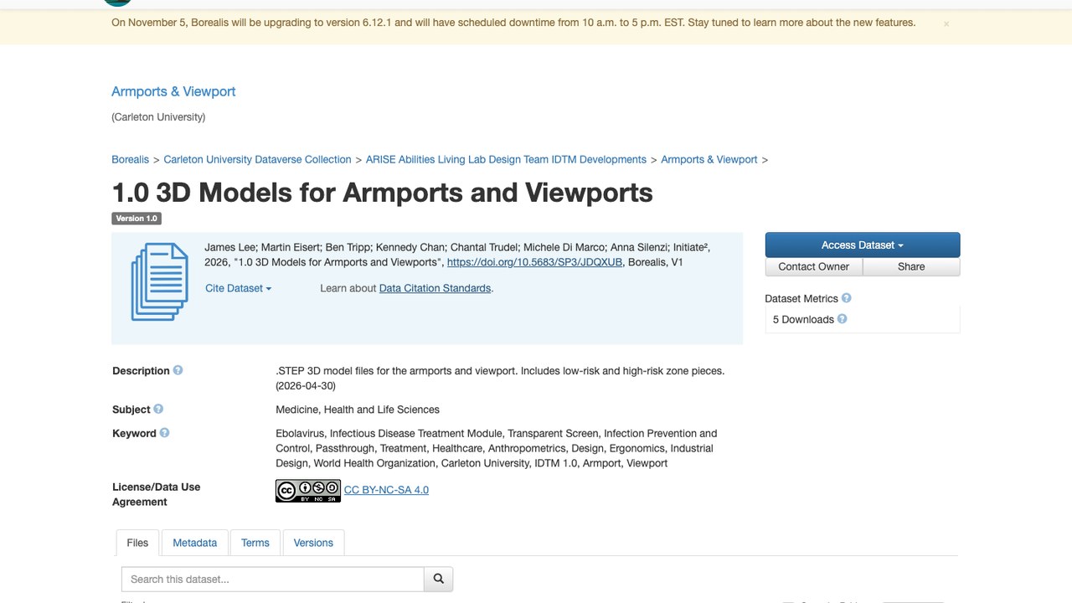1072x603 pixels.
Task: Go to Borealis breadcrumb
Action: click(130, 159)
